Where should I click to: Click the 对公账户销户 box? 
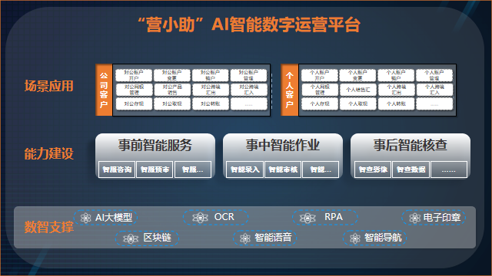pos(210,75)
